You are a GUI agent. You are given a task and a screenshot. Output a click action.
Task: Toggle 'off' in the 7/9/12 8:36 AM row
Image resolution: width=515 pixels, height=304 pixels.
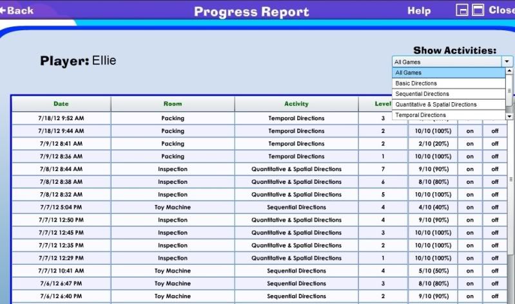click(x=495, y=157)
